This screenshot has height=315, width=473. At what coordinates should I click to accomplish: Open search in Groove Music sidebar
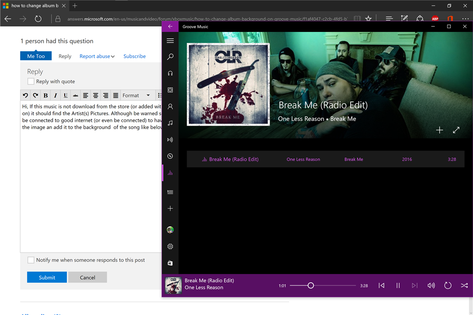[x=170, y=57]
